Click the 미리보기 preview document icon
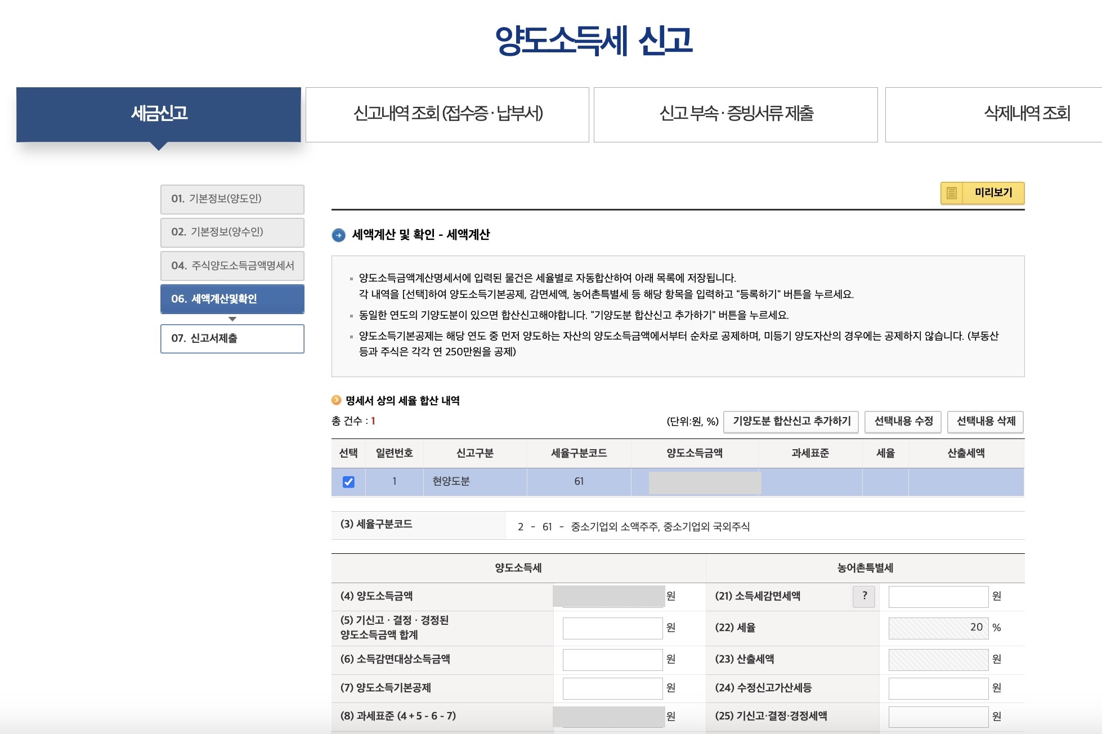Screen dimensions: 1102x734 point(952,193)
